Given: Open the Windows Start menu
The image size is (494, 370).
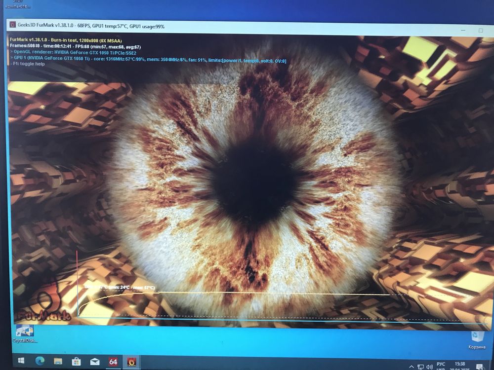Looking at the screenshot, I should click(x=21, y=361).
